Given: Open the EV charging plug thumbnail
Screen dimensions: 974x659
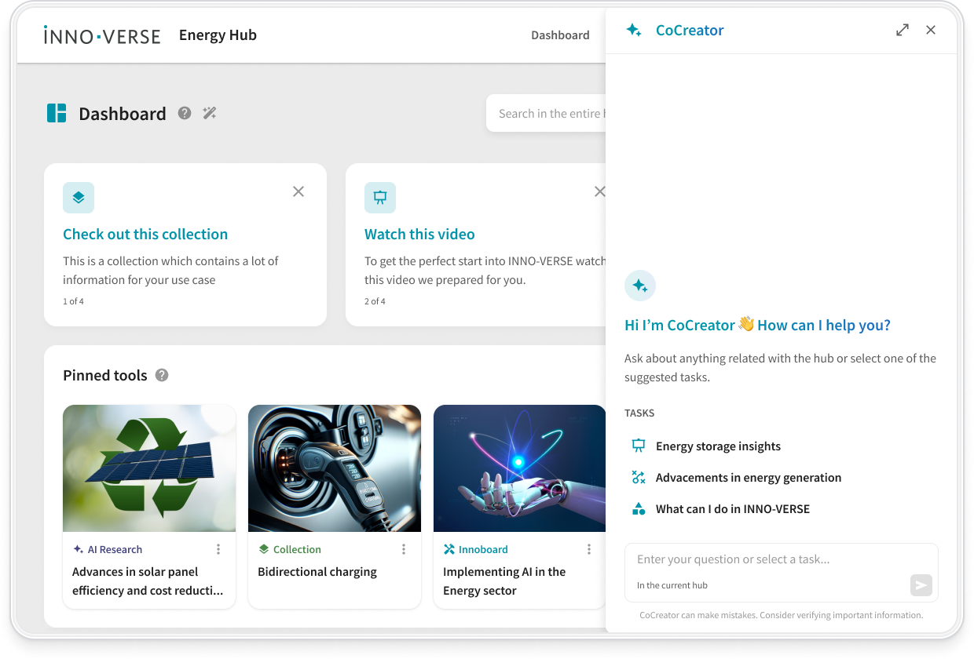Looking at the screenshot, I should tap(335, 468).
